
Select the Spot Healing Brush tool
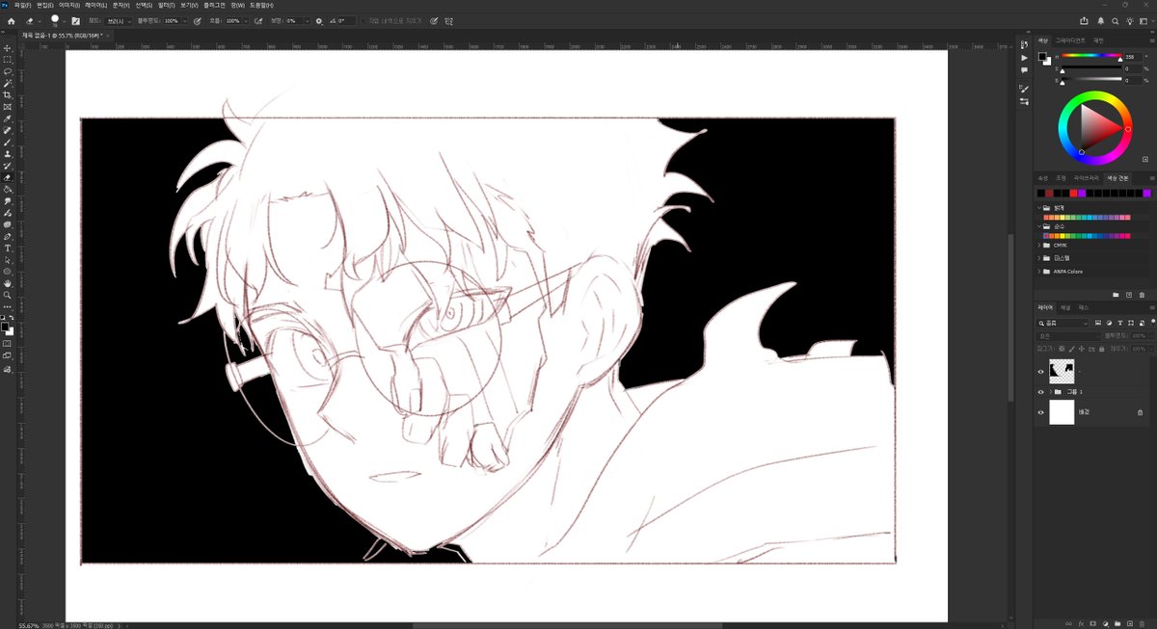8,130
